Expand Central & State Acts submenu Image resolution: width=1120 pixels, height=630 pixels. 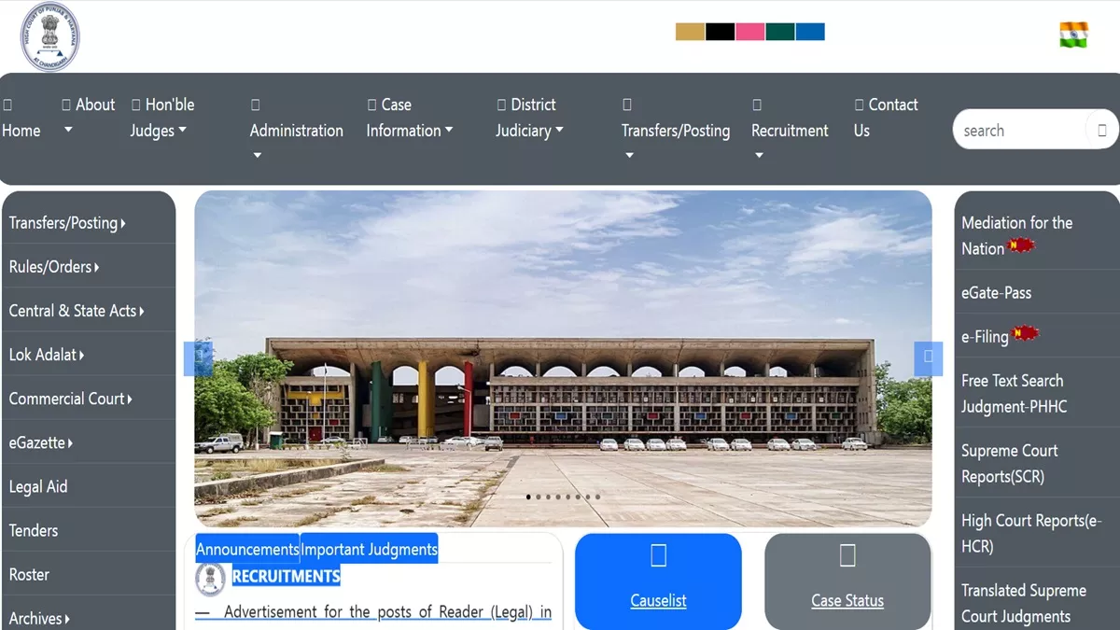coord(88,310)
